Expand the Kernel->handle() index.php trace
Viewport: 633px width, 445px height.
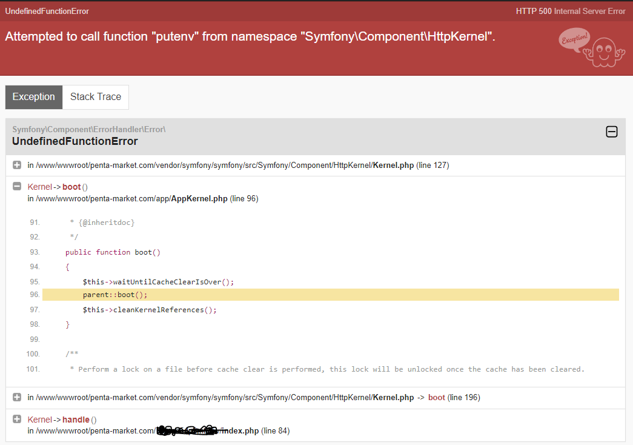point(17,419)
